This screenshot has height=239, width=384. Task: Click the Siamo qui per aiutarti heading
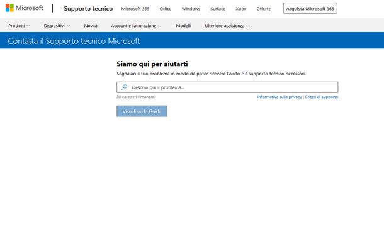[x=152, y=64]
